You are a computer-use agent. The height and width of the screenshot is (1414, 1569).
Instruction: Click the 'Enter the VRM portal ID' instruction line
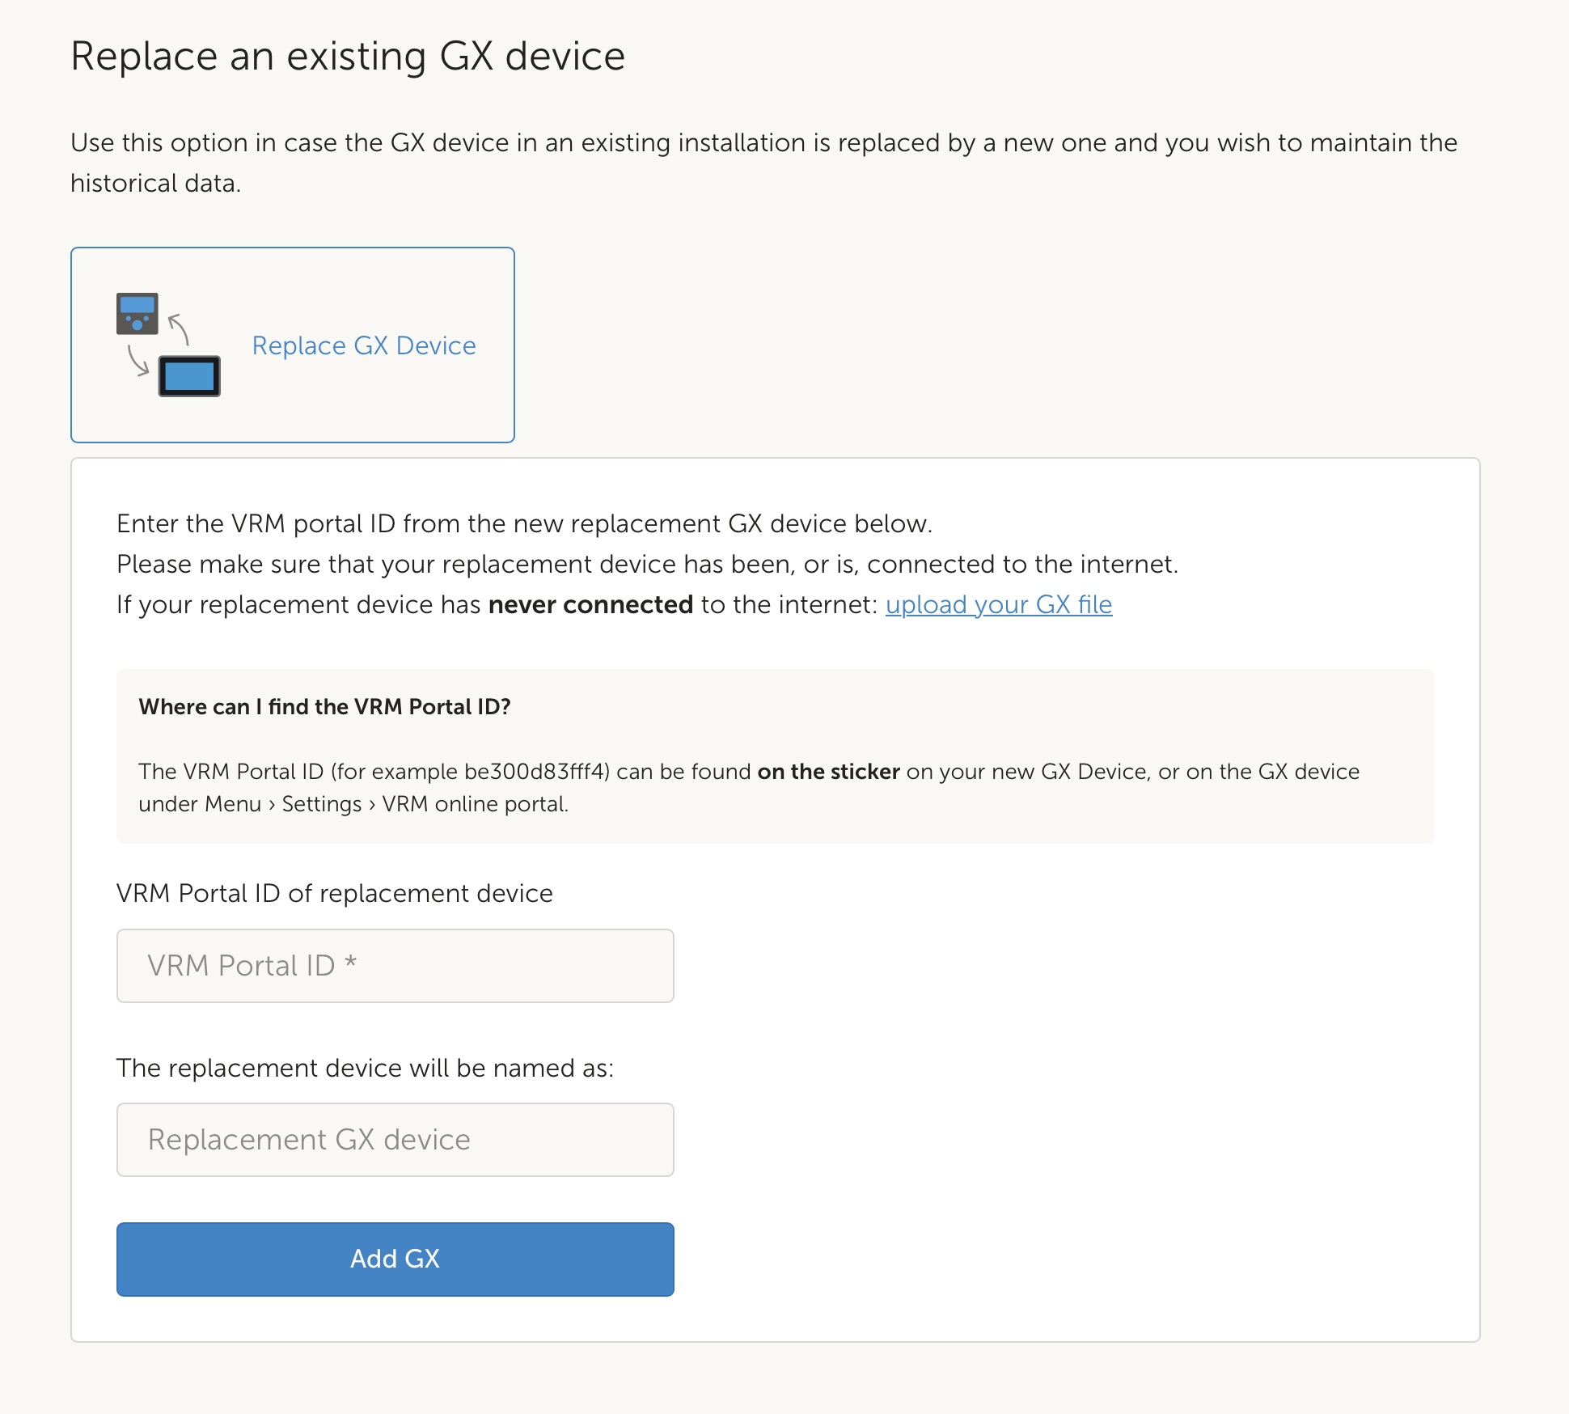524,524
